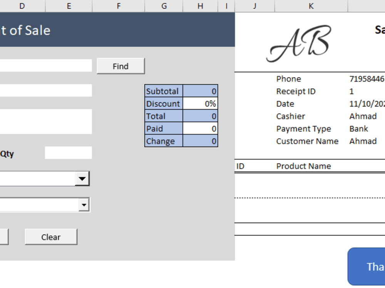The height and width of the screenshot is (288, 385).
Task: Click the Qty label
Action: point(7,154)
